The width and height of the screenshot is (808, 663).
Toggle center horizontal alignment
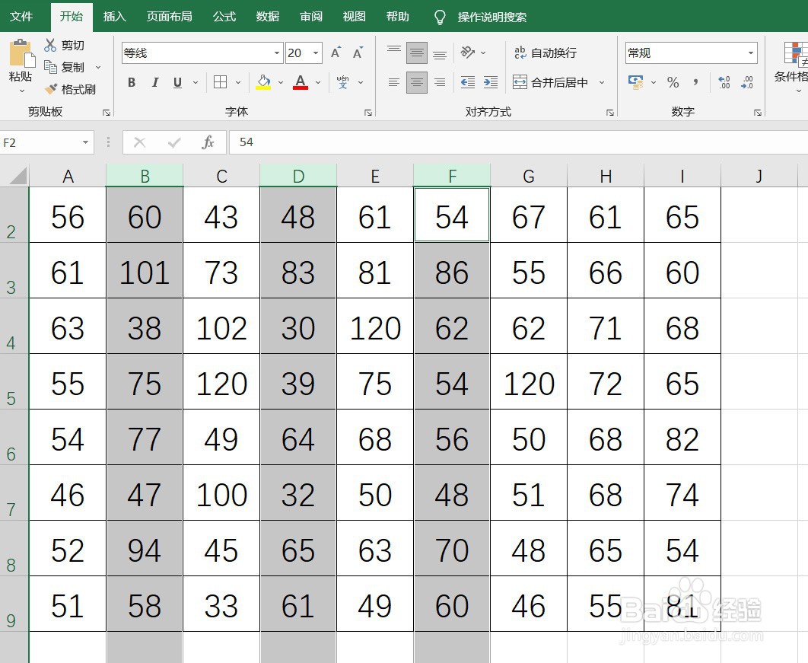tap(416, 82)
